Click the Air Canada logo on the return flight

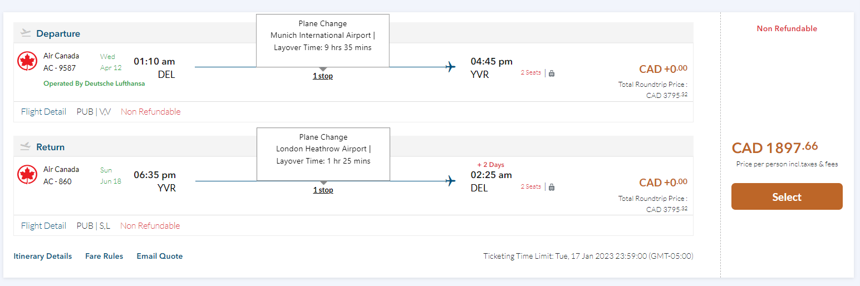pyautogui.click(x=27, y=175)
